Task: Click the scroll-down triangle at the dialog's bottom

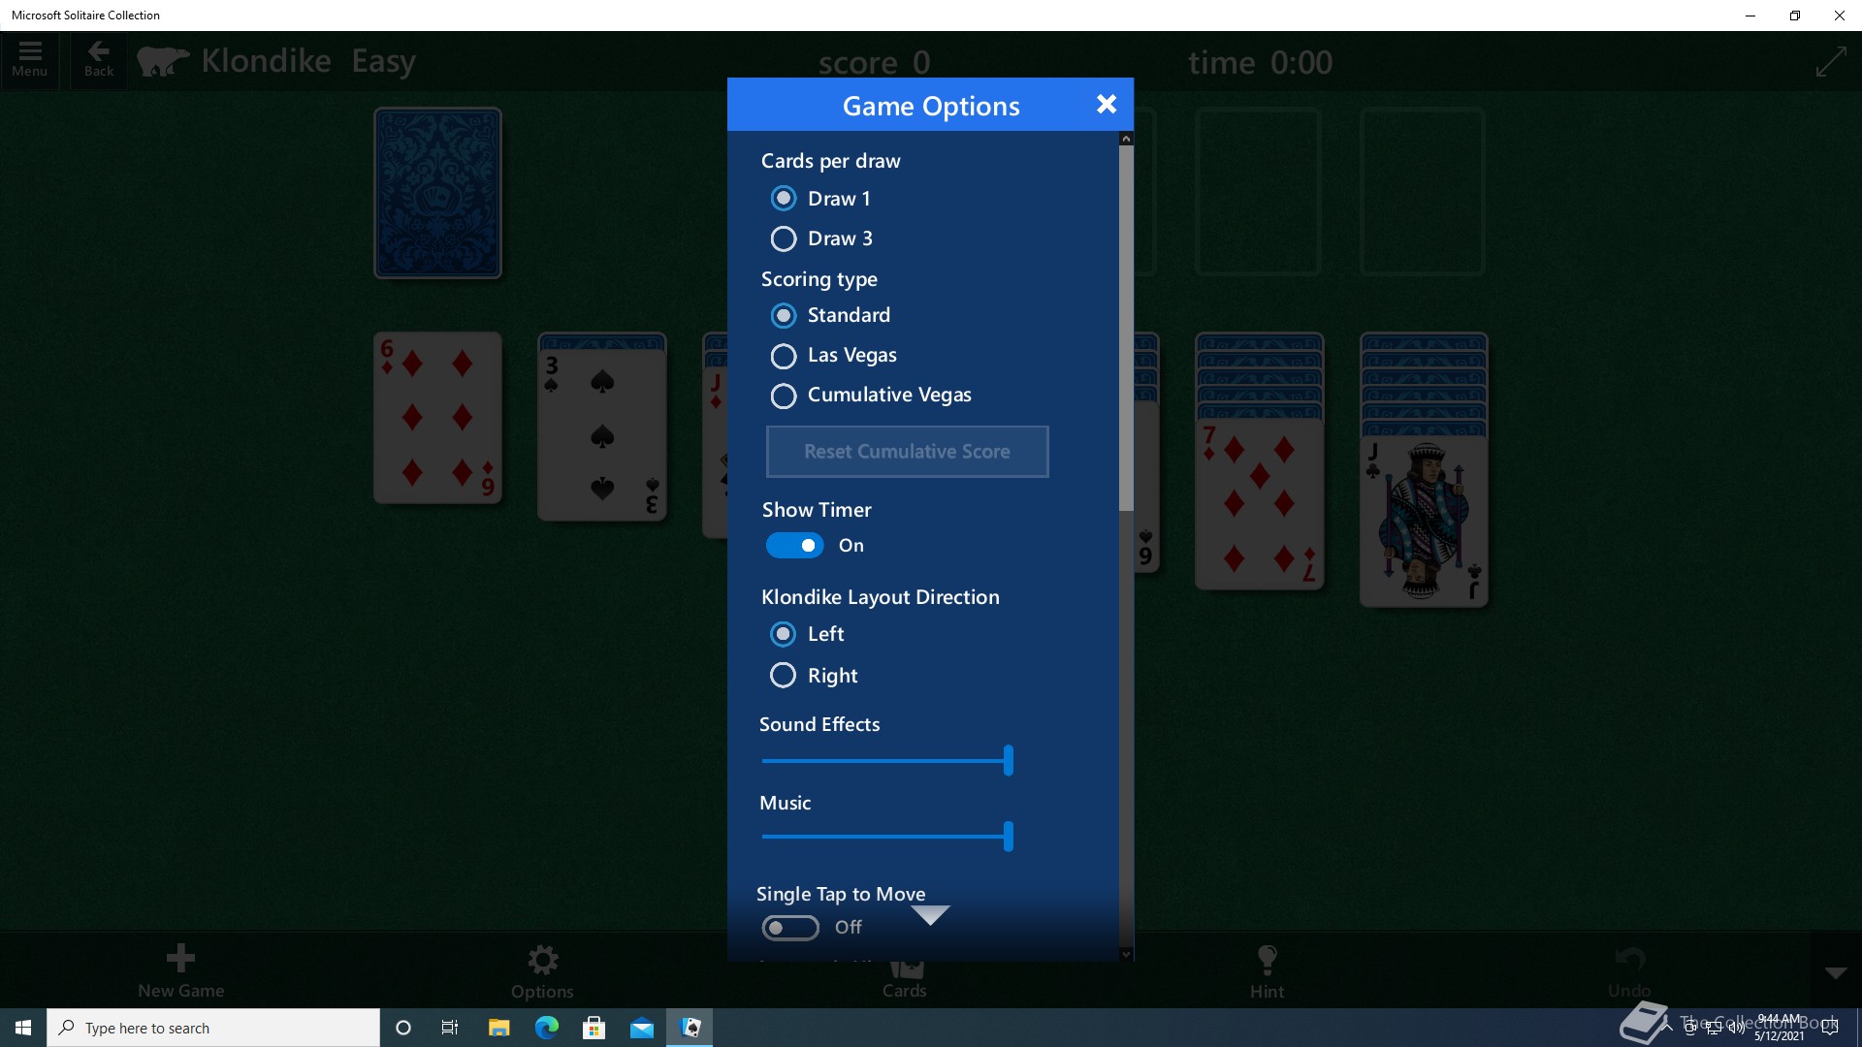Action: [x=930, y=915]
